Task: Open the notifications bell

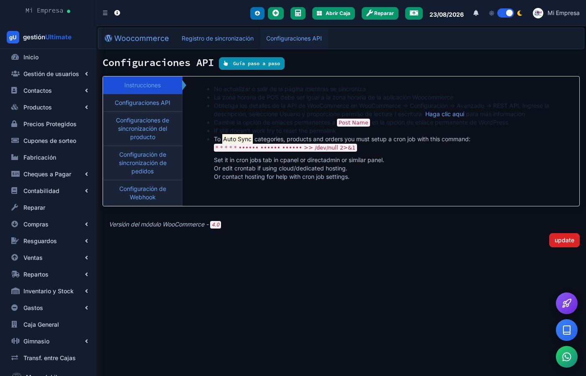Action: 476,13
